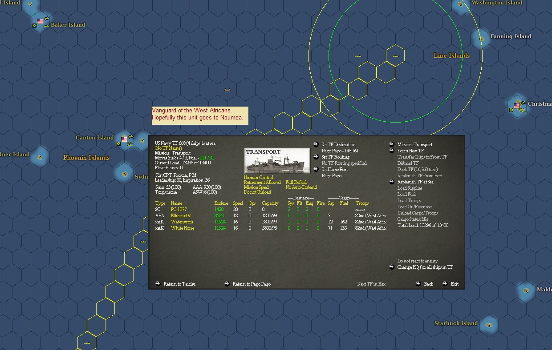
Task: Click the Return to Pago Pago arrow icon
Action: pyautogui.click(x=227, y=284)
